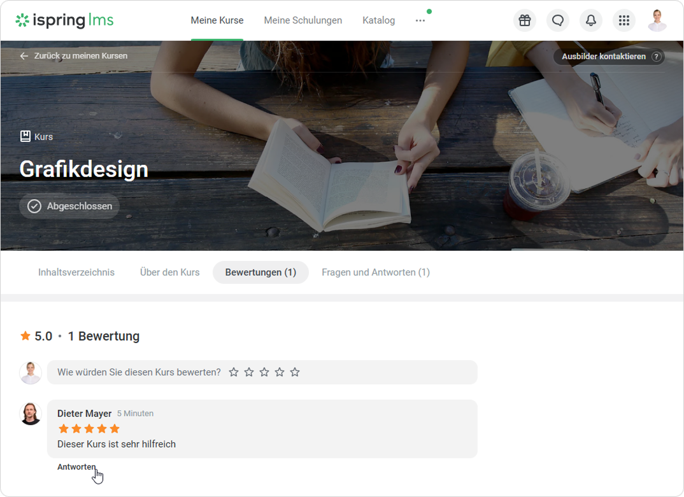Click the iSpring LMS logo
Viewport: 684px width, 497px height.
point(64,20)
